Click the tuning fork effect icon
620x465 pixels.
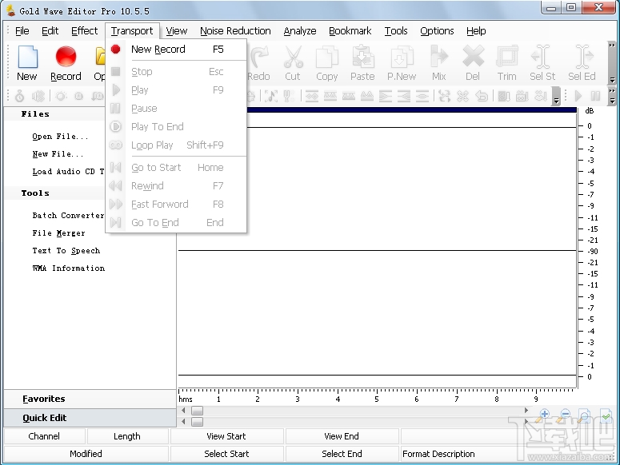[288, 96]
